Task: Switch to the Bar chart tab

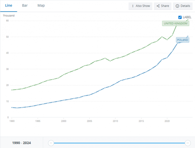Action: tap(25, 6)
